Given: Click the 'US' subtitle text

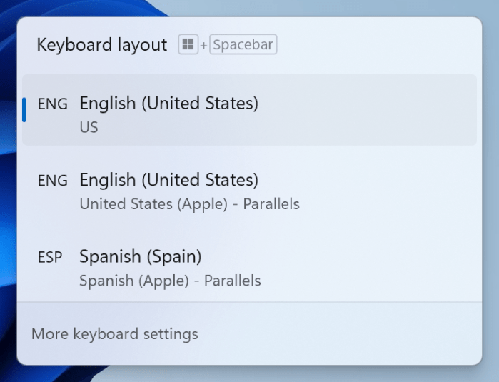Looking at the screenshot, I should [89, 128].
